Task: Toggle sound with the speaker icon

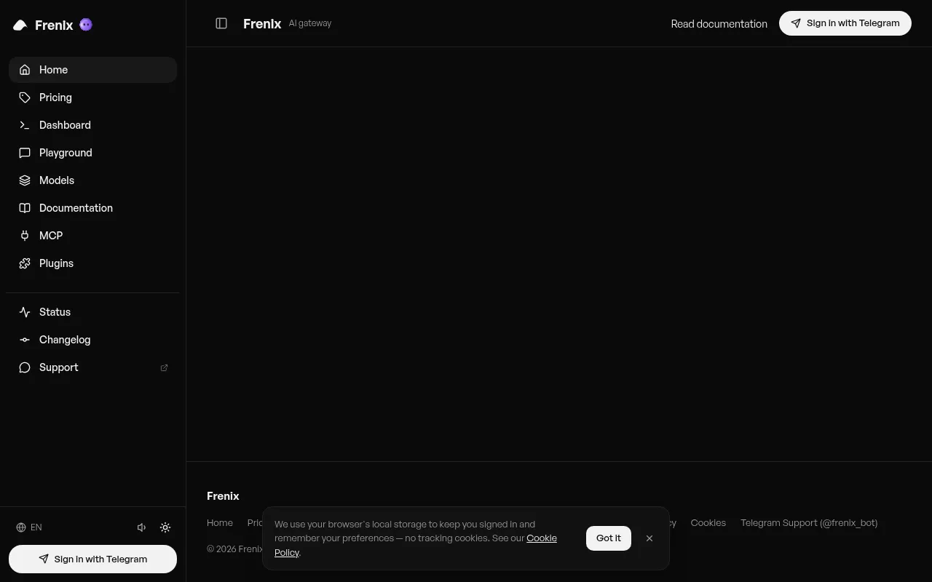Action: [x=142, y=527]
